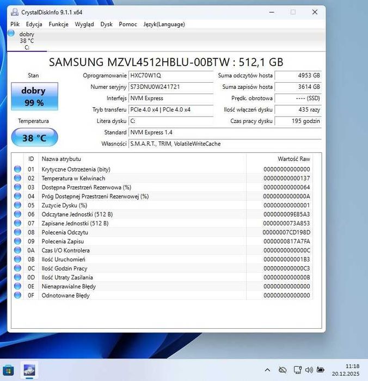Click status icon for Zużycie Dysku
368x381 pixels.
tap(17, 205)
